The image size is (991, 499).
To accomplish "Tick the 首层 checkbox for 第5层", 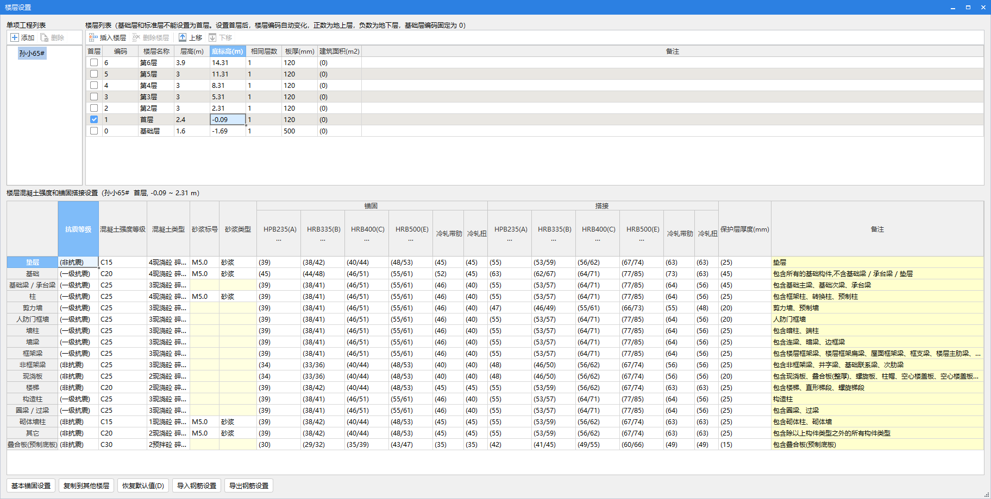I will (94, 74).
